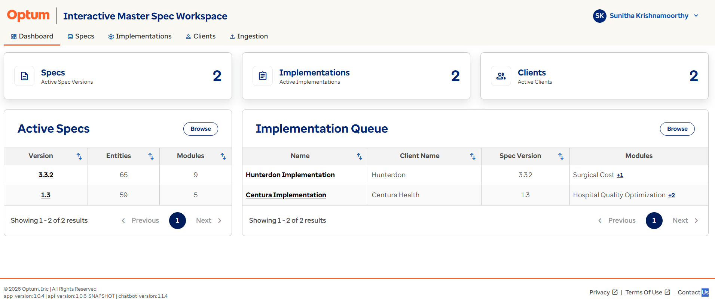The height and width of the screenshot is (300, 715).
Task: Open the Contact Us footer link
Action: tap(693, 292)
